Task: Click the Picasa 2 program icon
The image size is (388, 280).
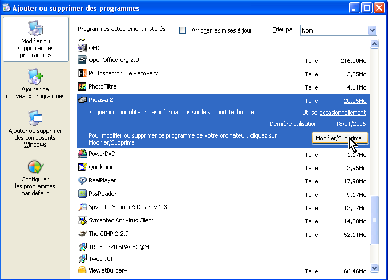Action: tap(83, 100)
